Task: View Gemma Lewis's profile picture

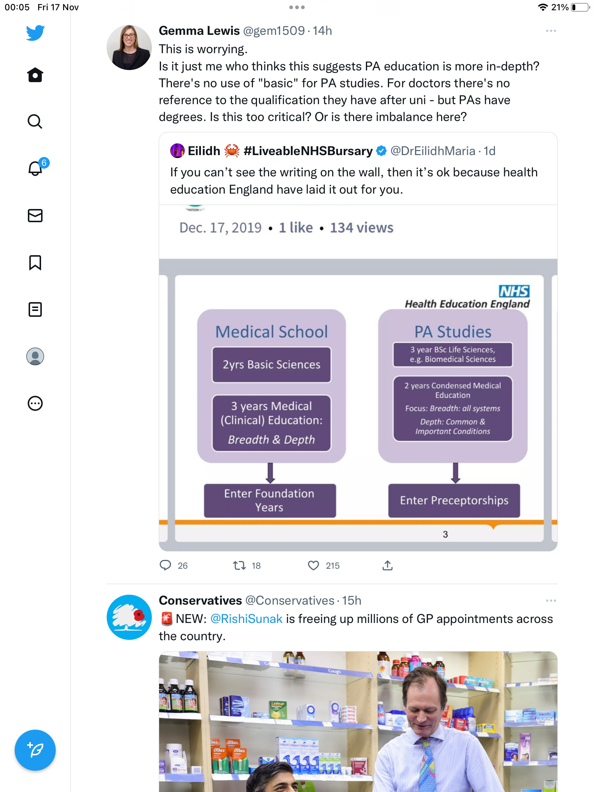Action: coord(129,47)
